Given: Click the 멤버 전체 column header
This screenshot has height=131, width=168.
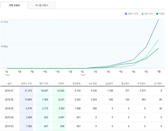Looking at the screenshot, I should [x=44, y=83].
